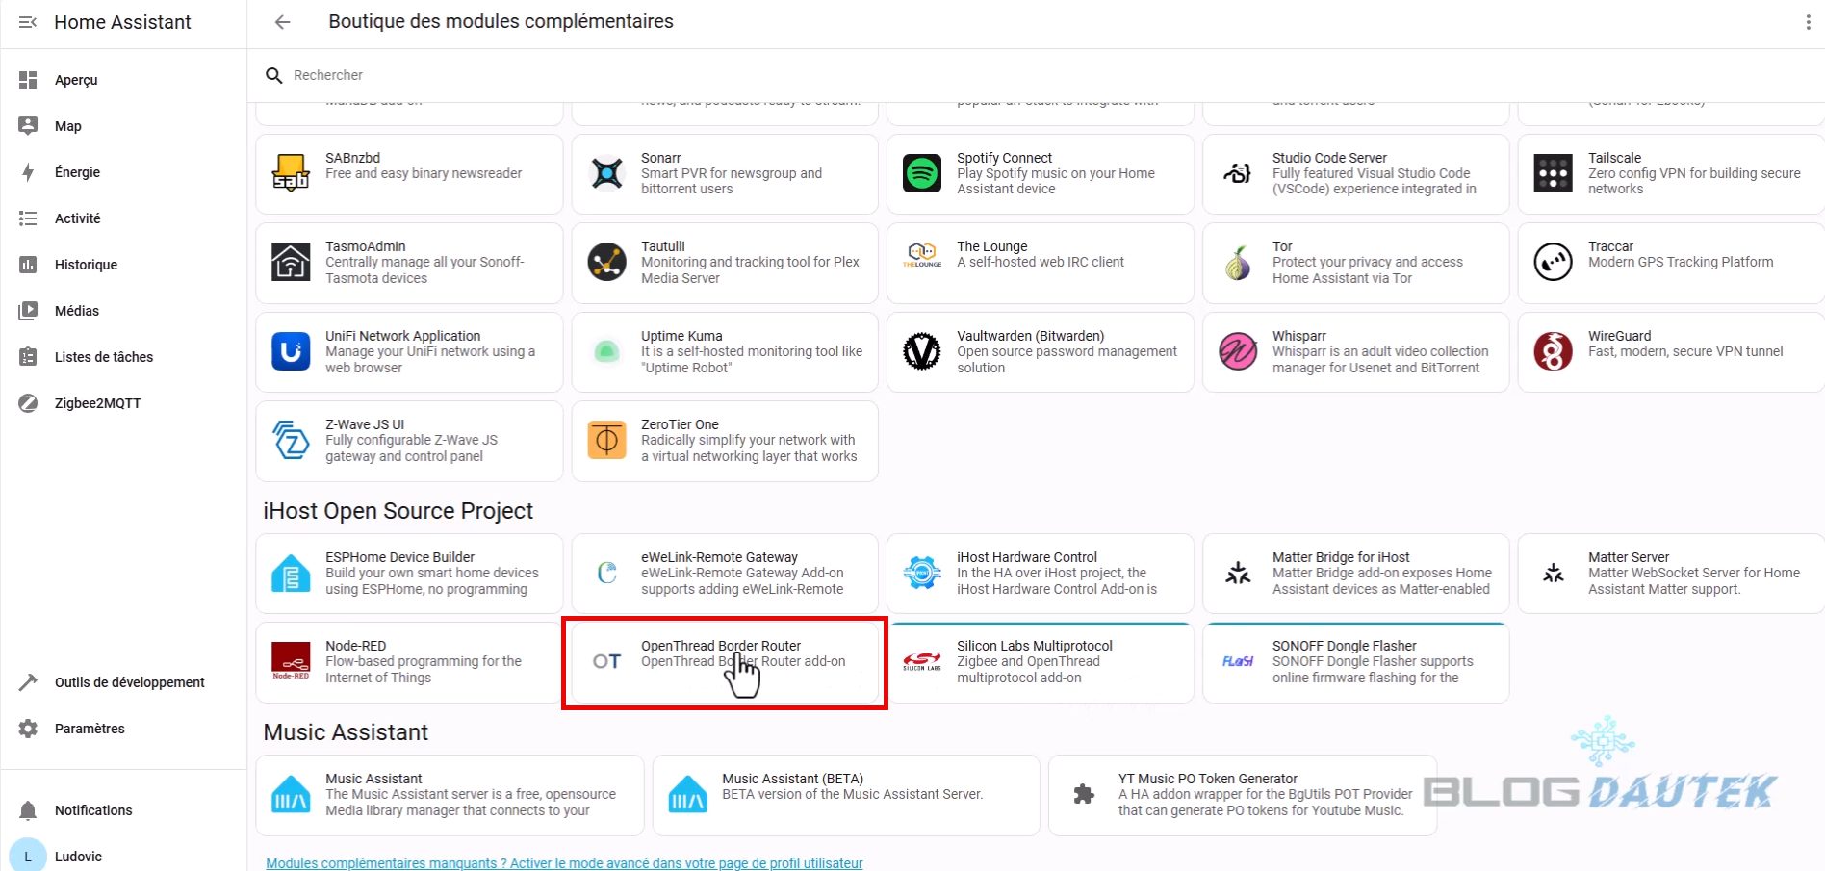Viewport: 1825px width, 871px height.
Task: Open the three-dot overflow menu
Action: 1808,22
